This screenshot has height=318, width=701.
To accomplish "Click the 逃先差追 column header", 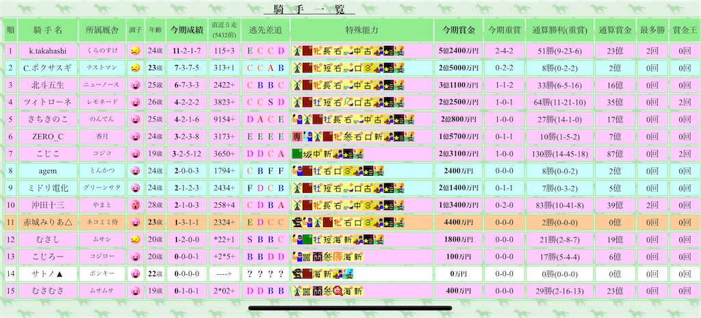I will coord(266,30).
